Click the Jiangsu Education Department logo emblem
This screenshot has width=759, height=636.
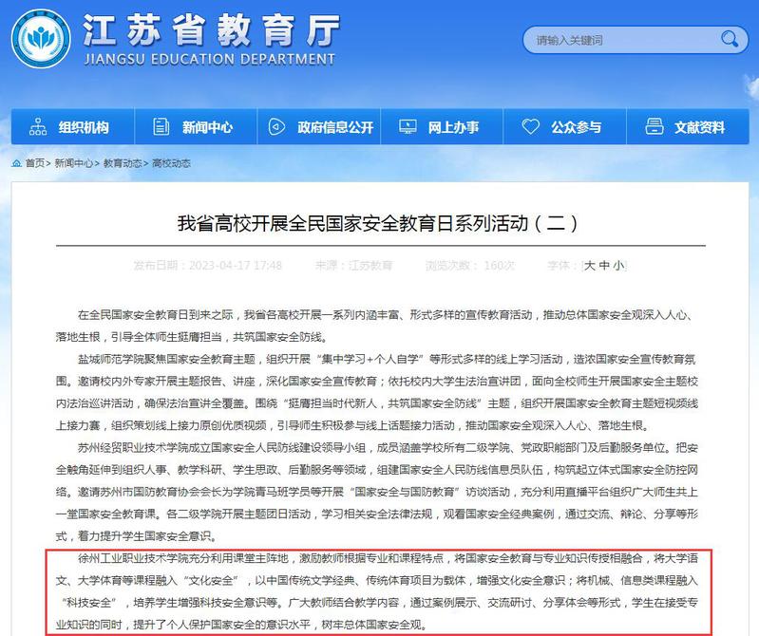[x=41, y=40]
